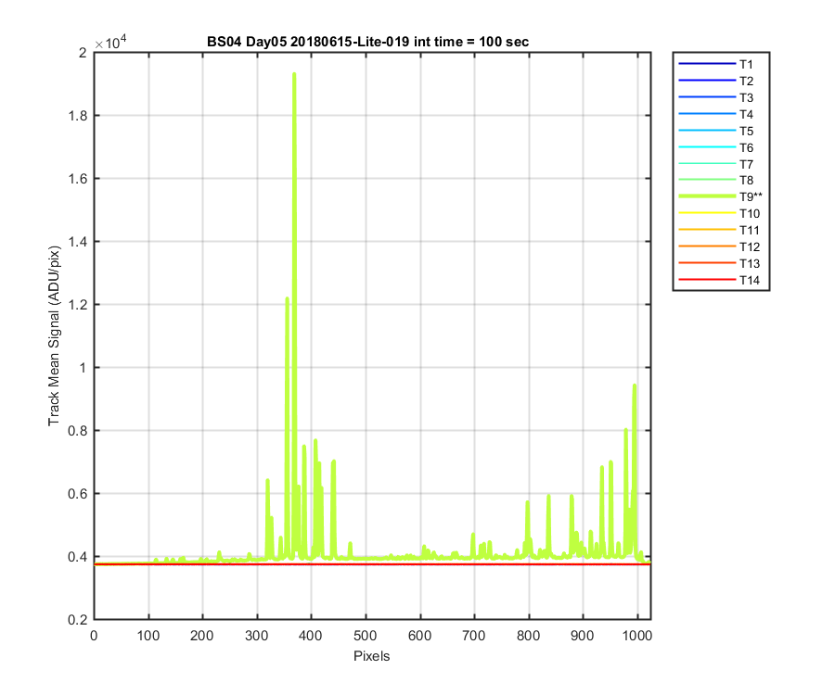Click the highlighted T9** legend entry
This screenshot has width=835, height=695.
tap(721, 196)
